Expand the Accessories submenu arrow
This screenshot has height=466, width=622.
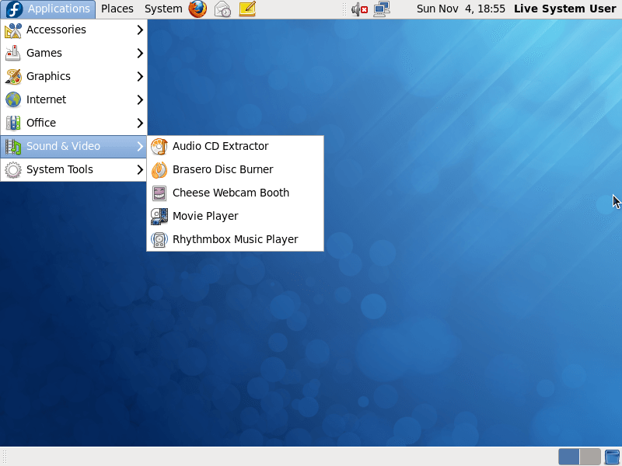point(140,30)
